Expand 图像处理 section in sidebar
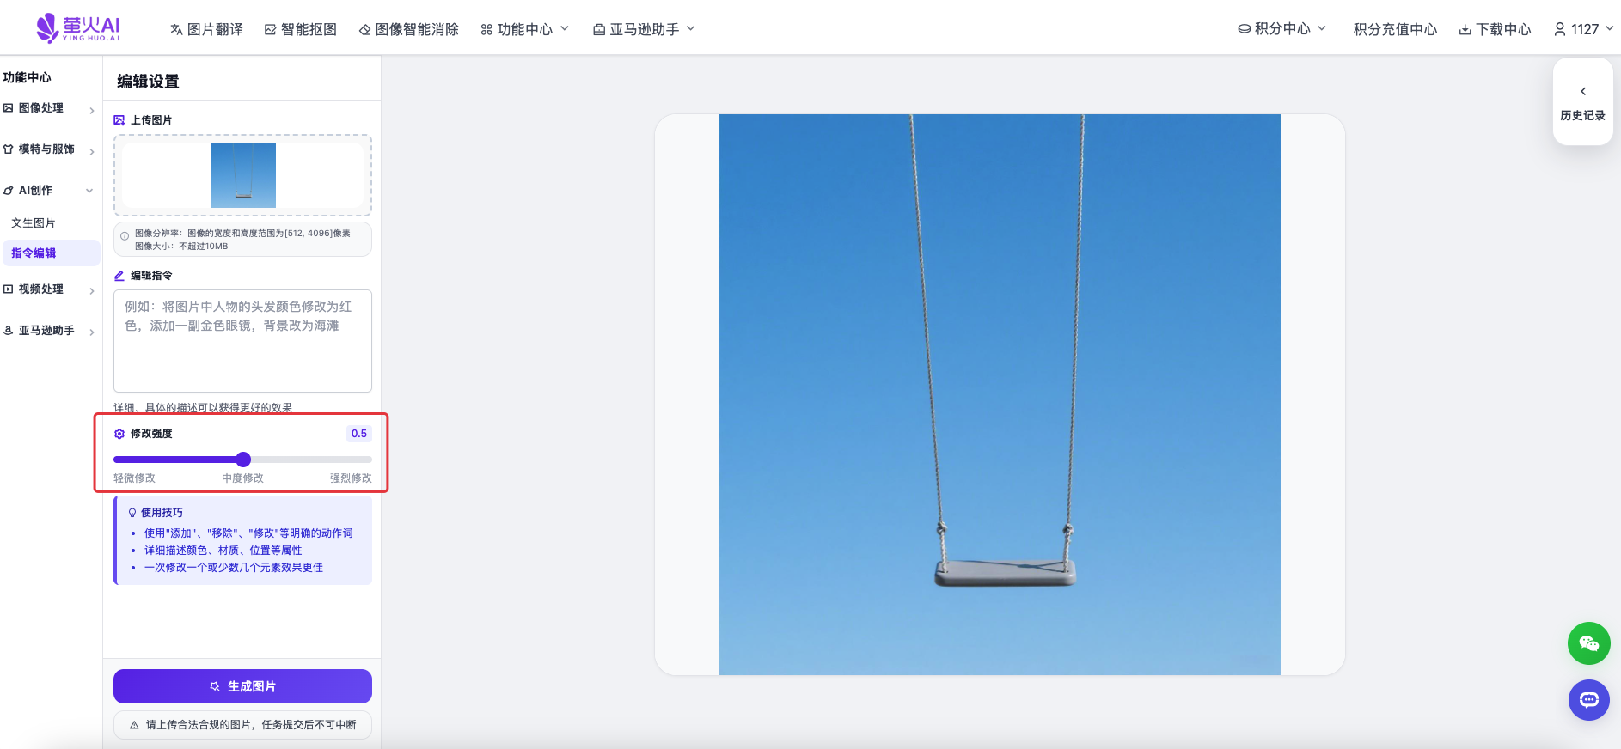This screenshot has width=1621, height=749. tap(48, 108)
